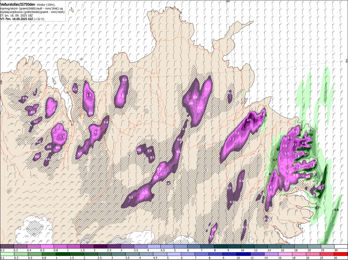
Task: Click the 2.9 precipitation value on the map
Action: coord(249,120)
